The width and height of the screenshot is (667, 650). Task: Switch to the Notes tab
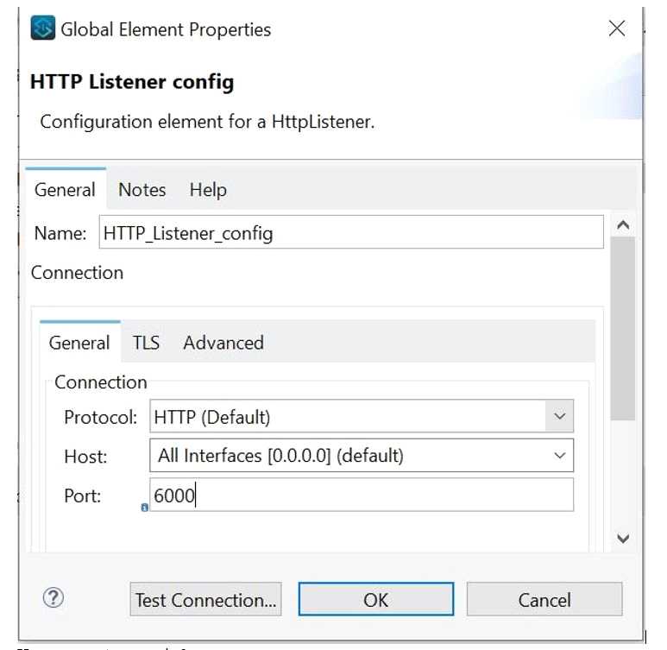(x=142, y=190)
